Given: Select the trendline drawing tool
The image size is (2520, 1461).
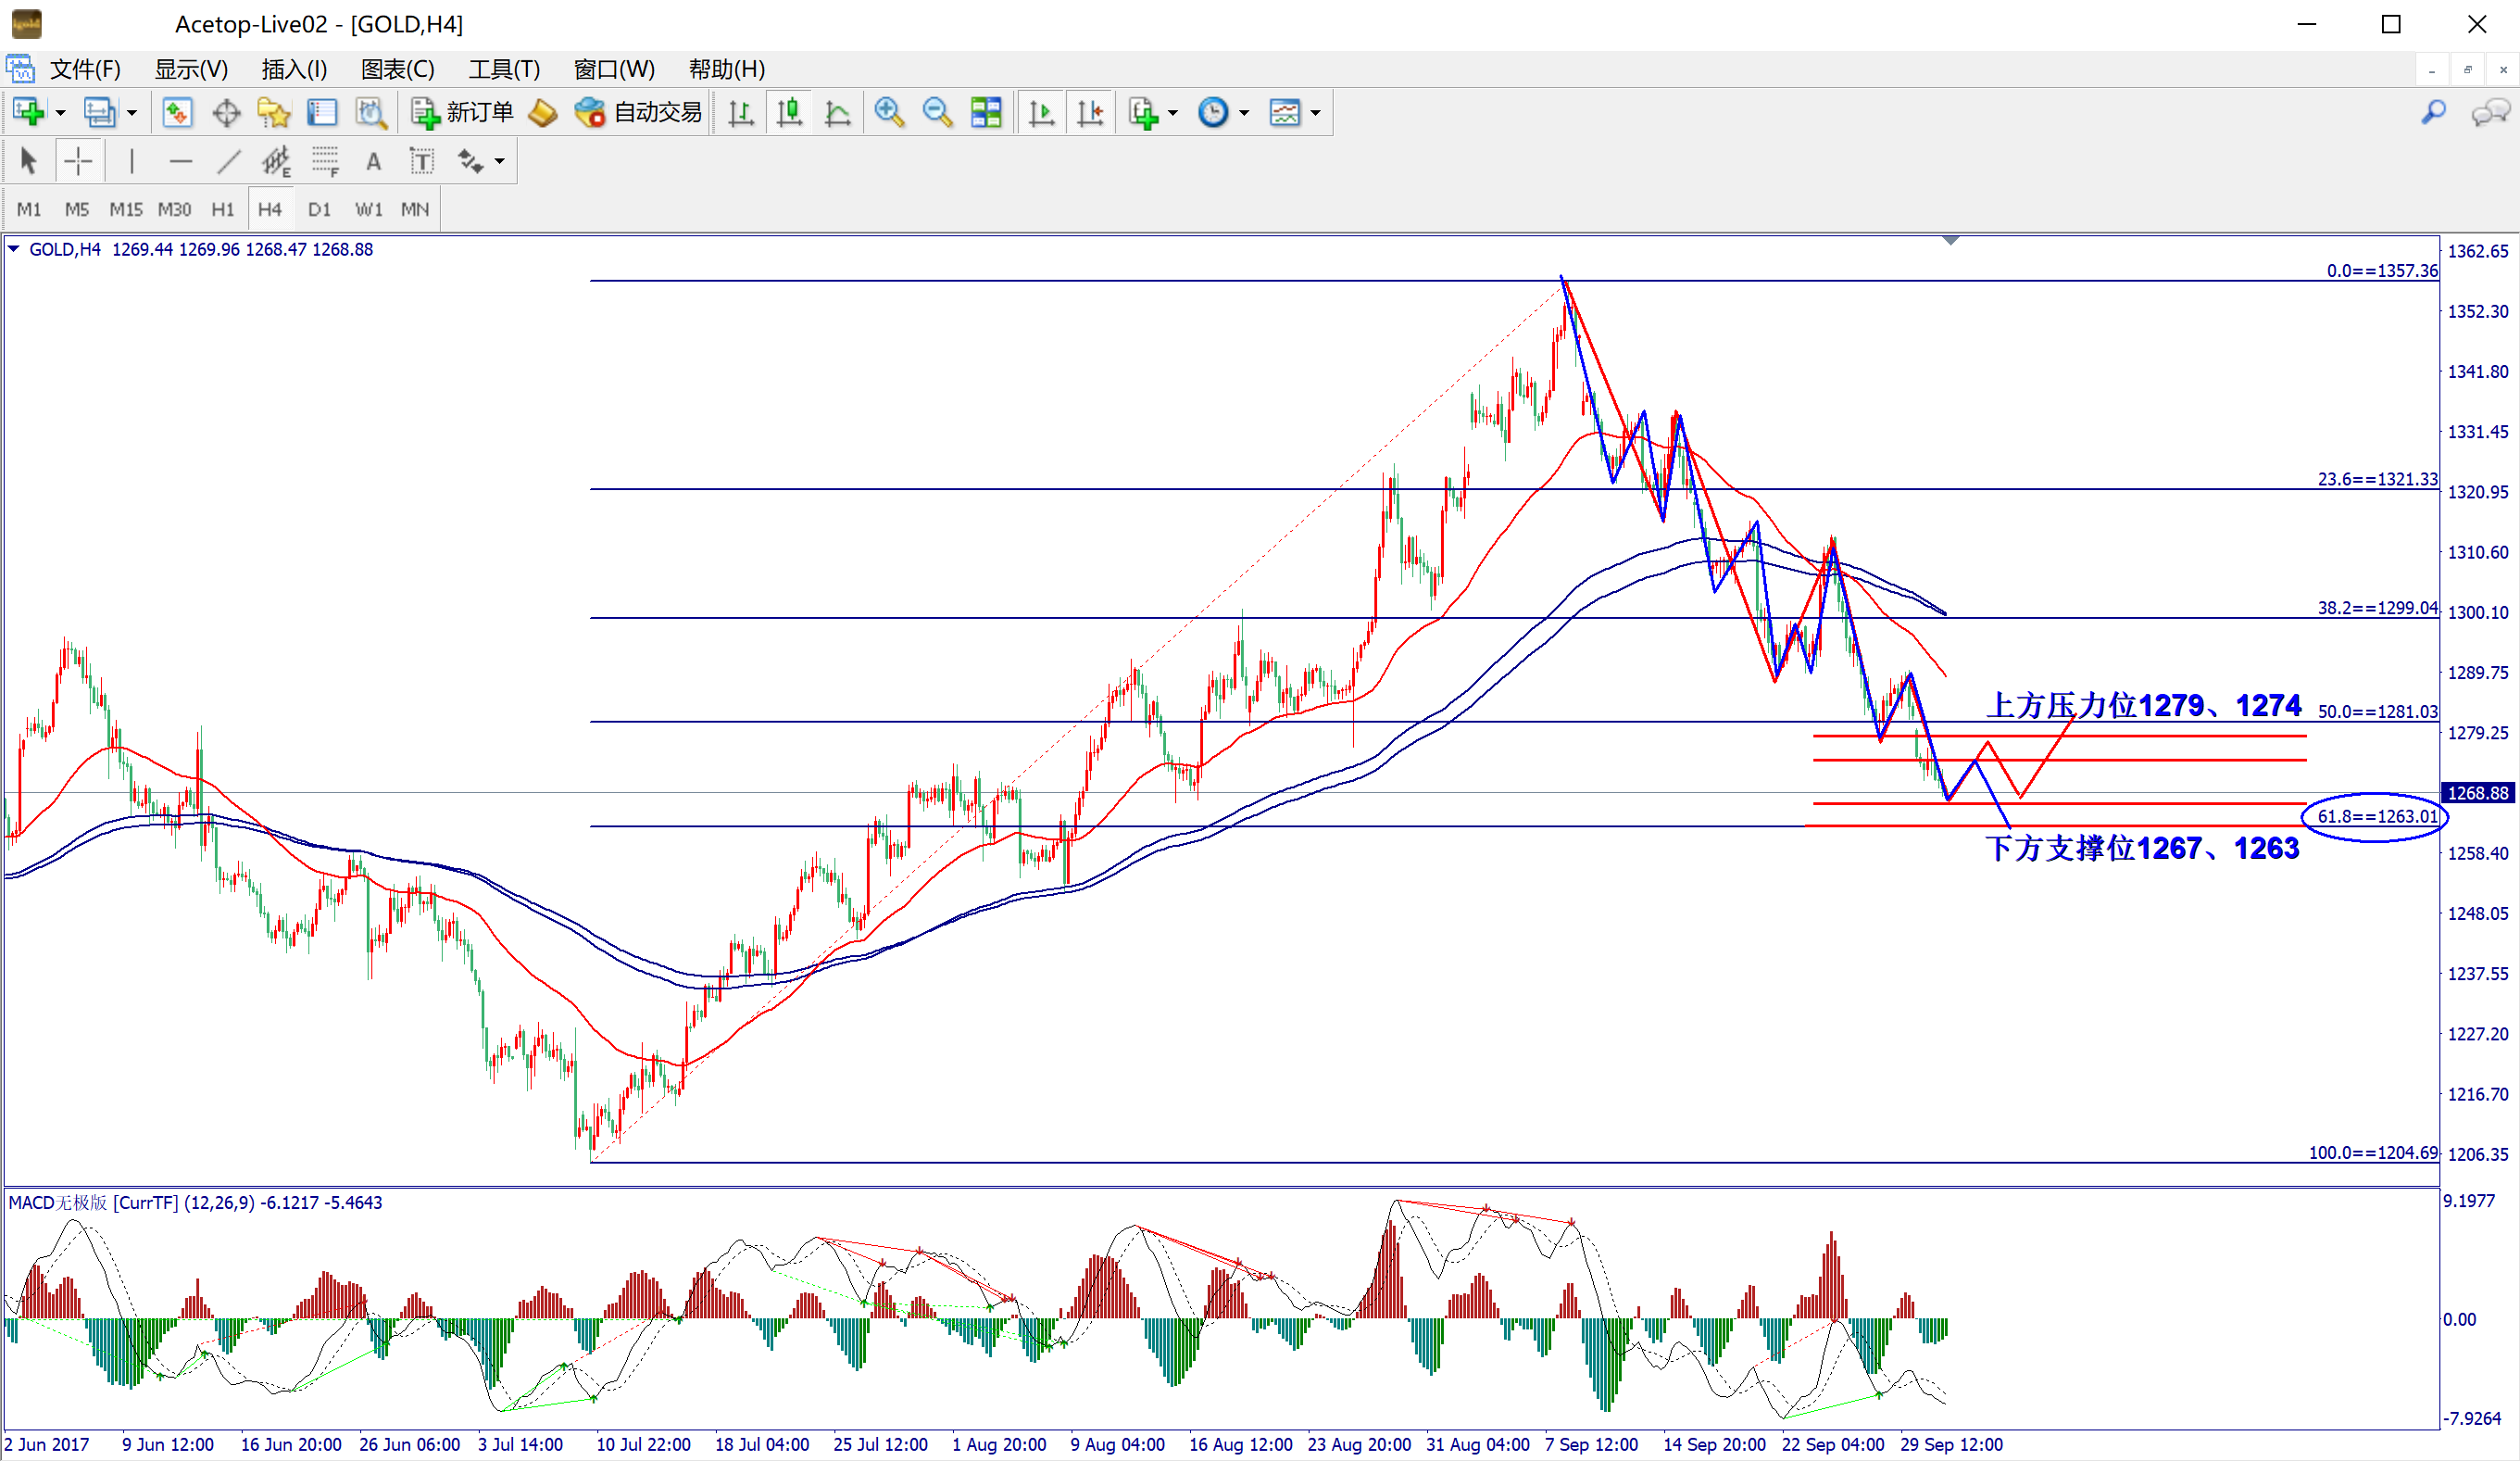Looking at the screenshot, I should tap(228, 161).
